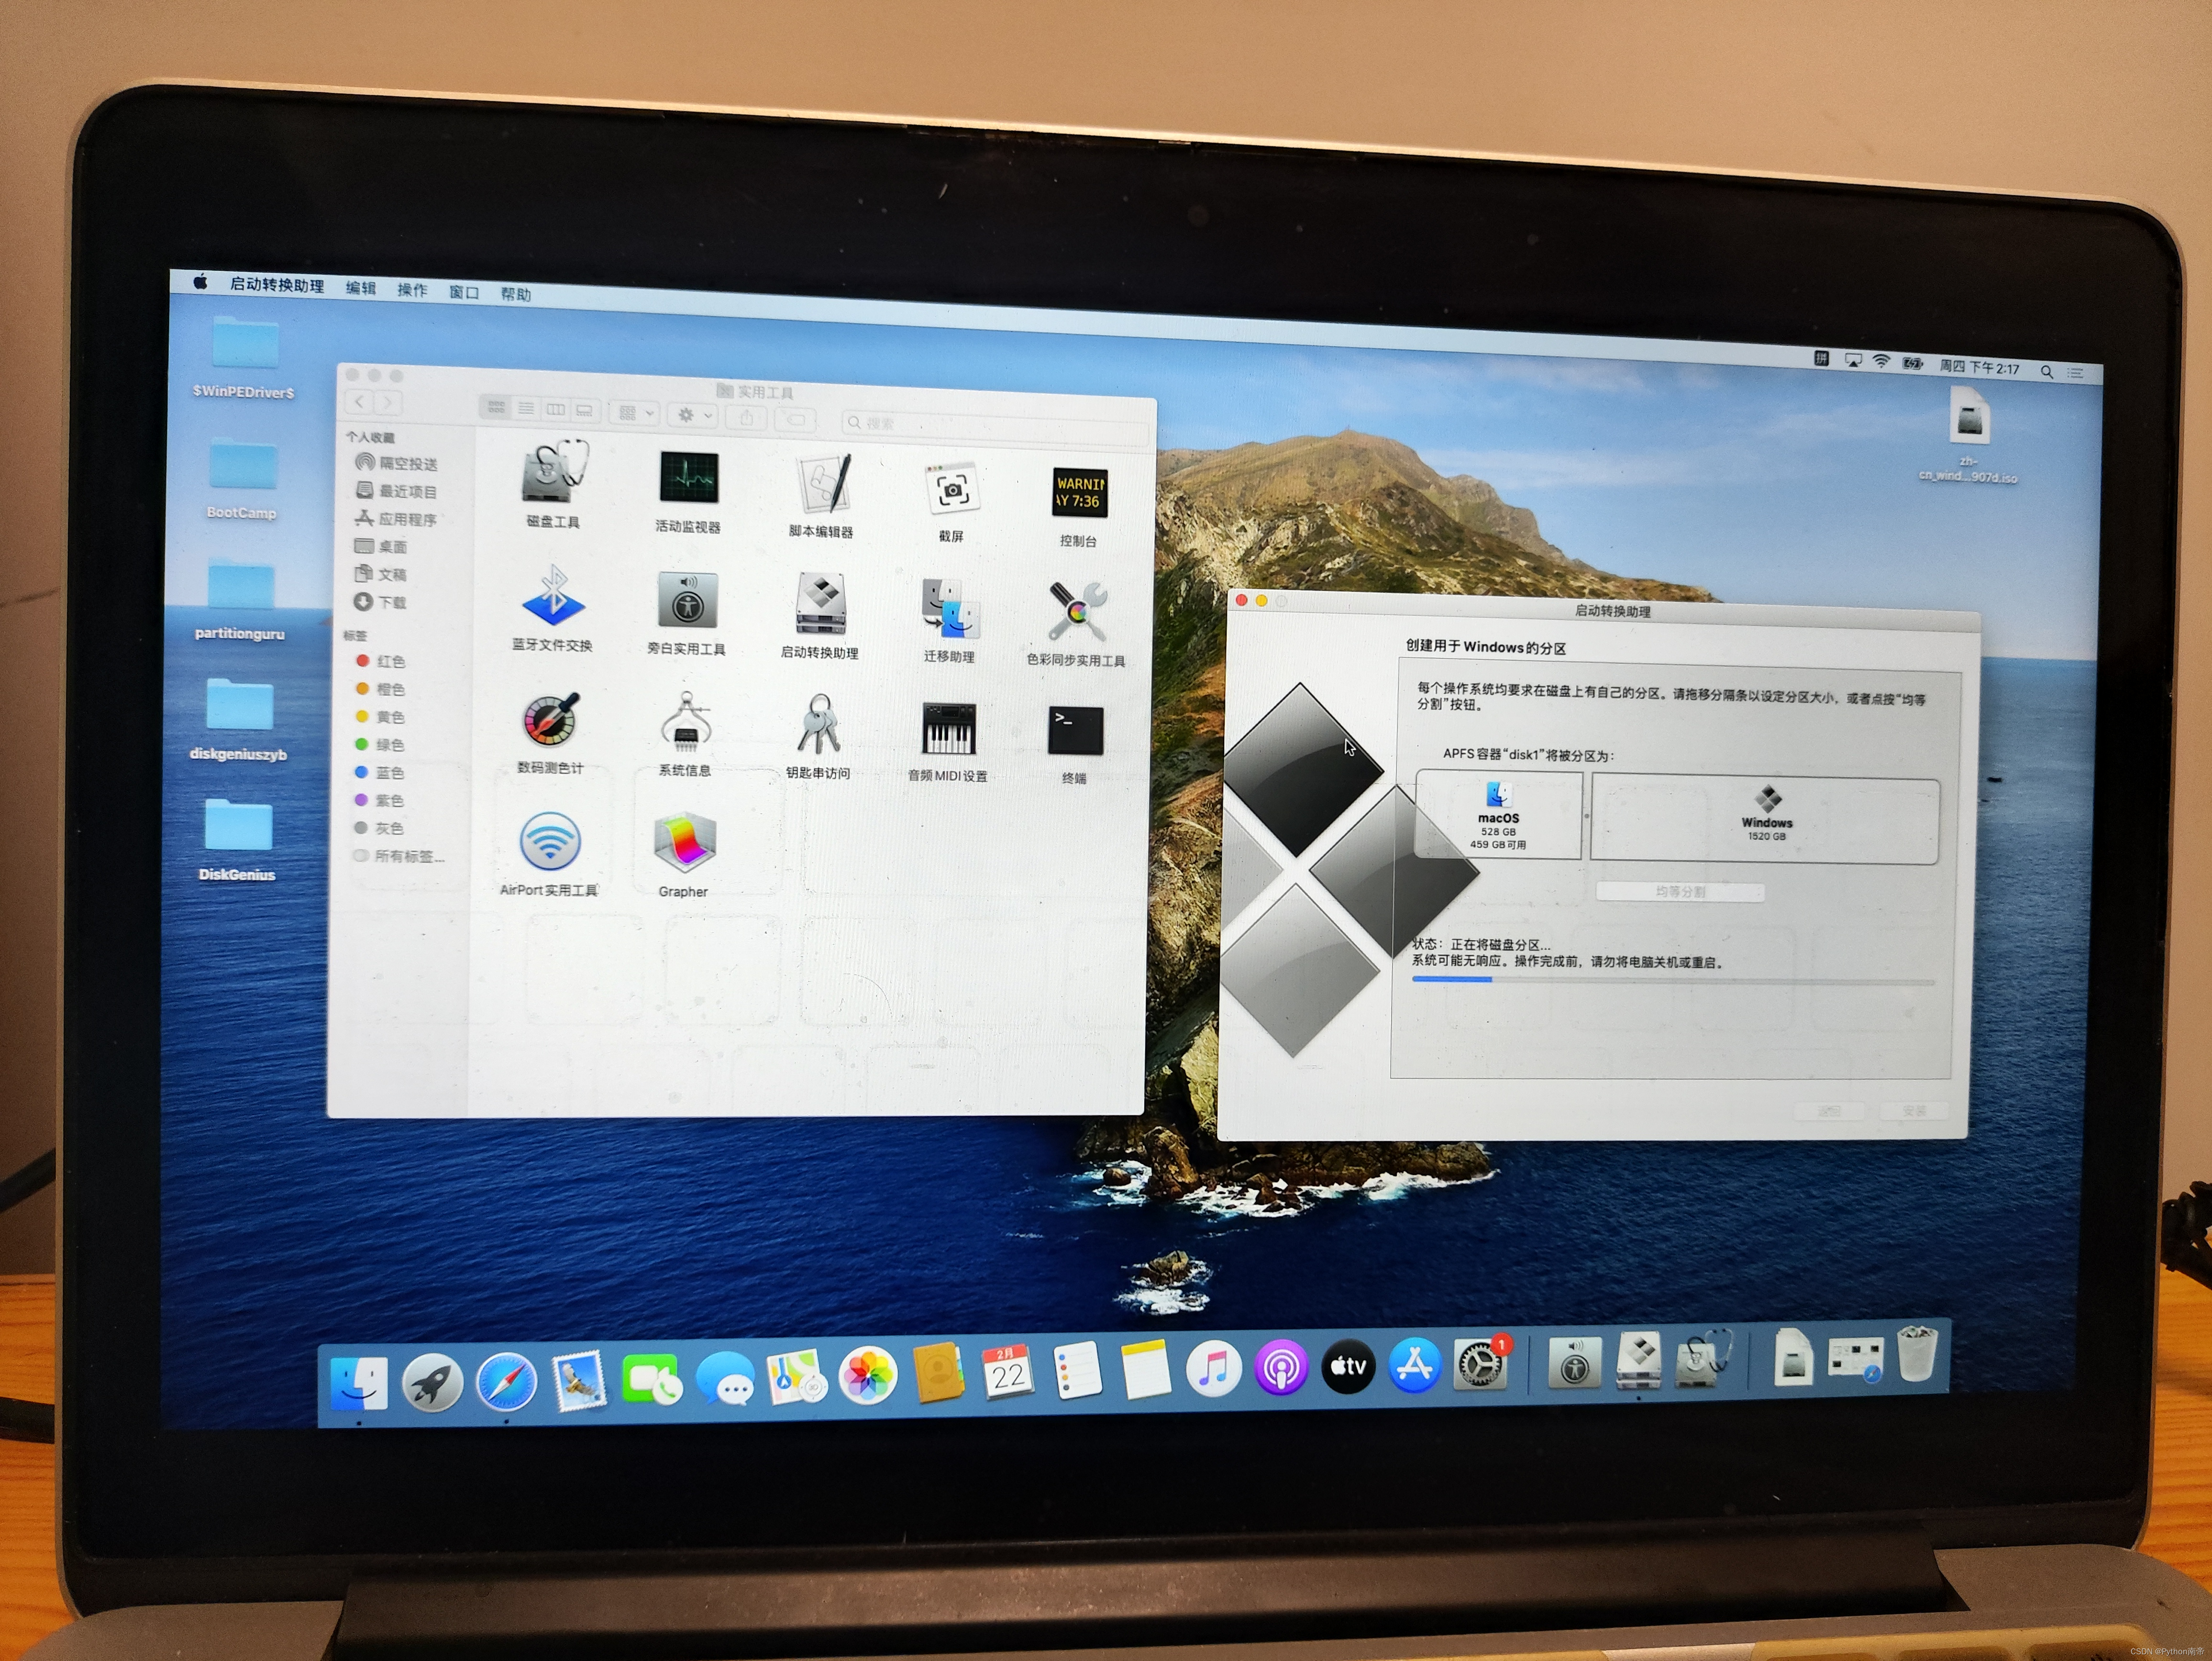Open the 操作 menu
The image size is (2212, 1661).
click(412, 290)
